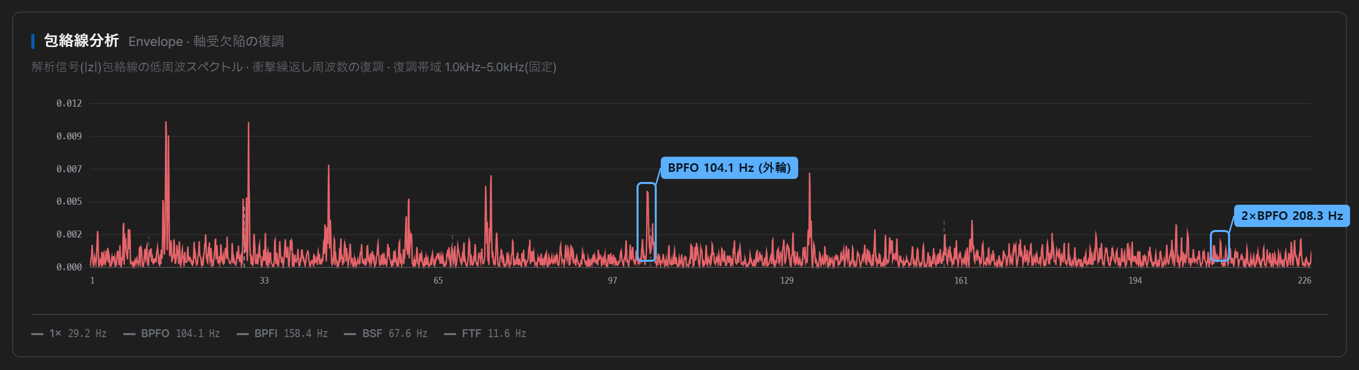
Task: Click the 0.012 y-axis label
Action: coord(69,103)
